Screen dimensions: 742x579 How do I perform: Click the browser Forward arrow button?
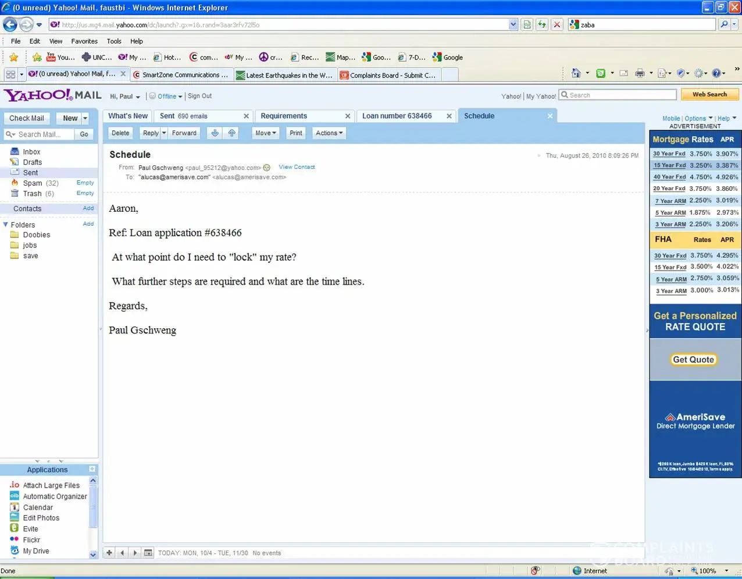pyautogui.click(x=26, y=24)
